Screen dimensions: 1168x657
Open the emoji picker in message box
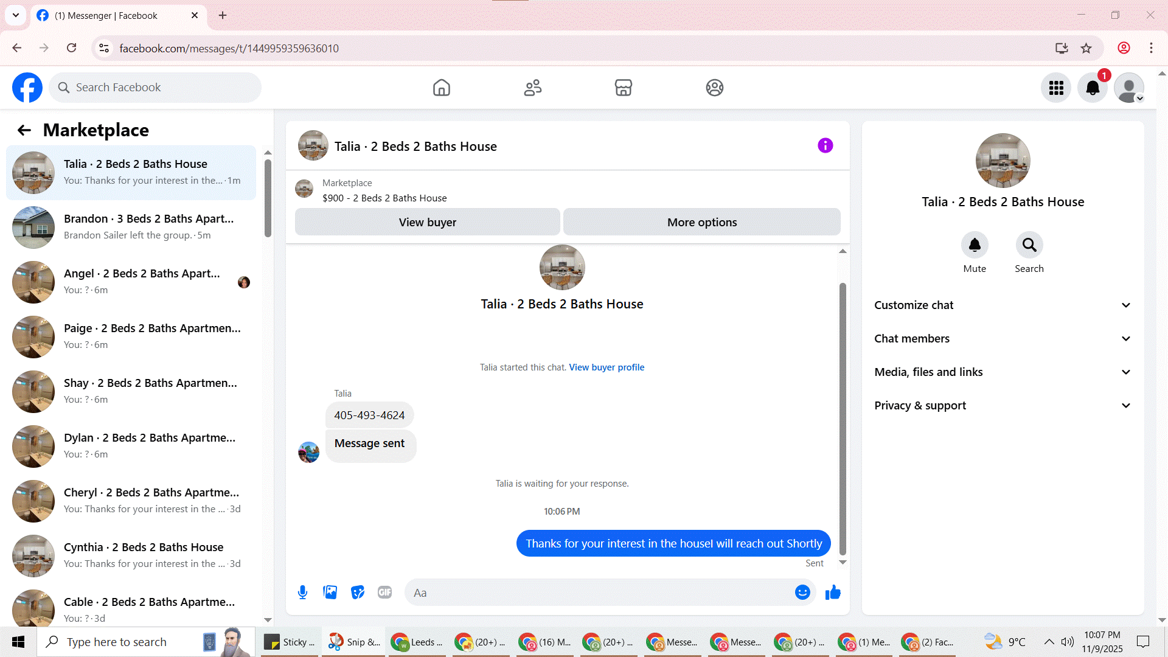pyautogui.click(x=802, y=593)
